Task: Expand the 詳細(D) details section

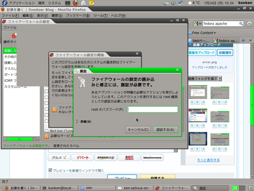Action: [x=77, y=121]
